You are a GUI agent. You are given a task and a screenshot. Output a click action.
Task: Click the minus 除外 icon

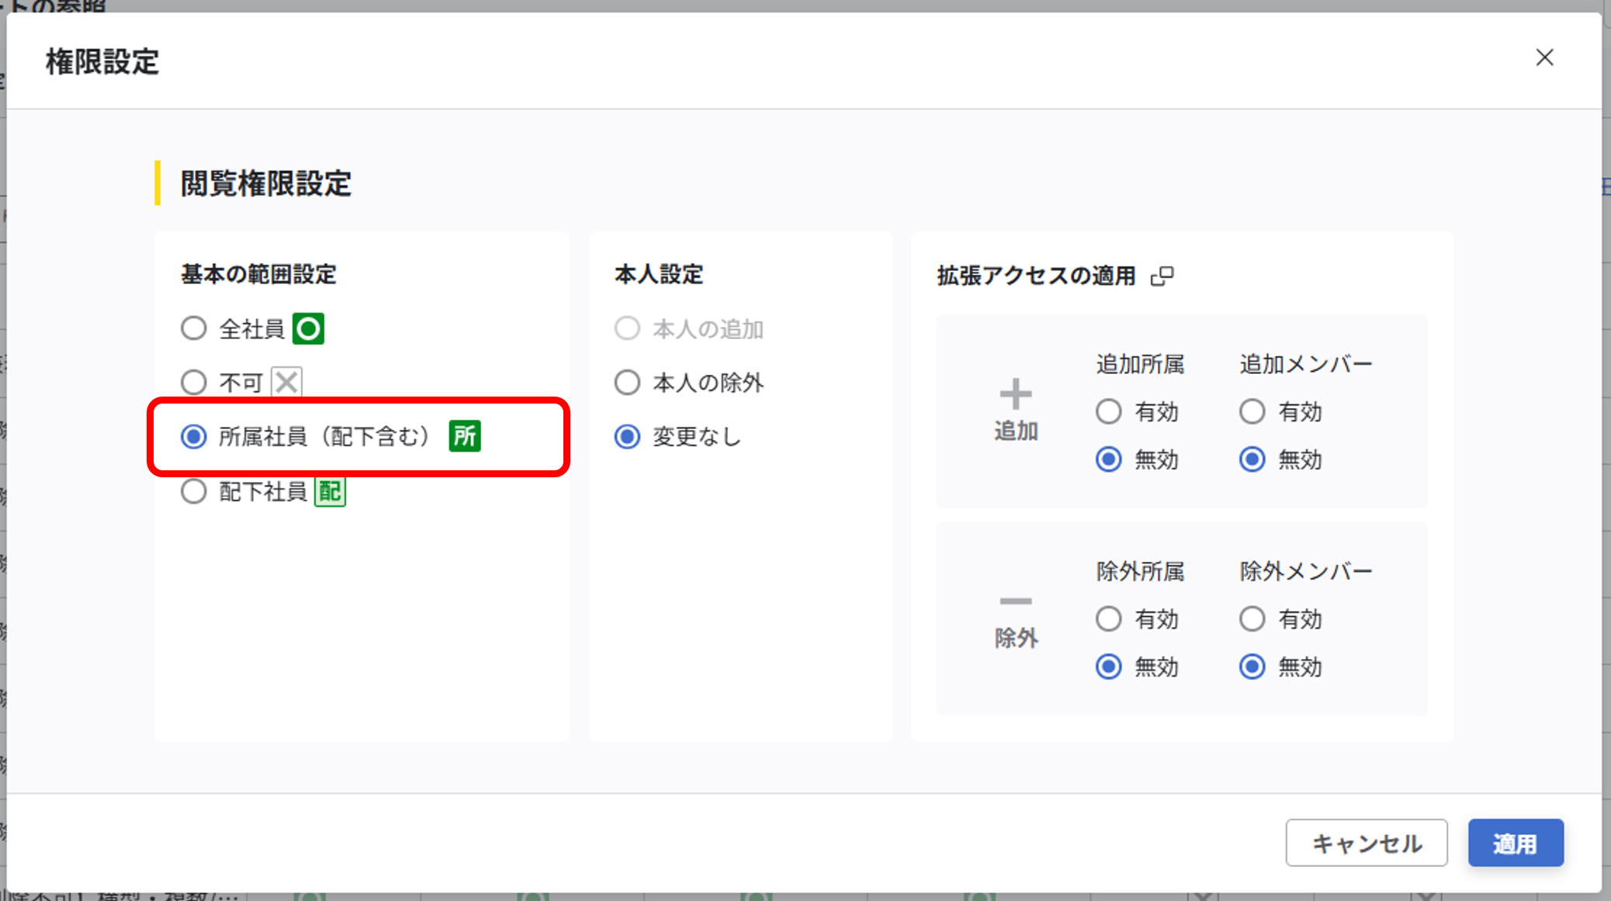(x=1016, y=601)
